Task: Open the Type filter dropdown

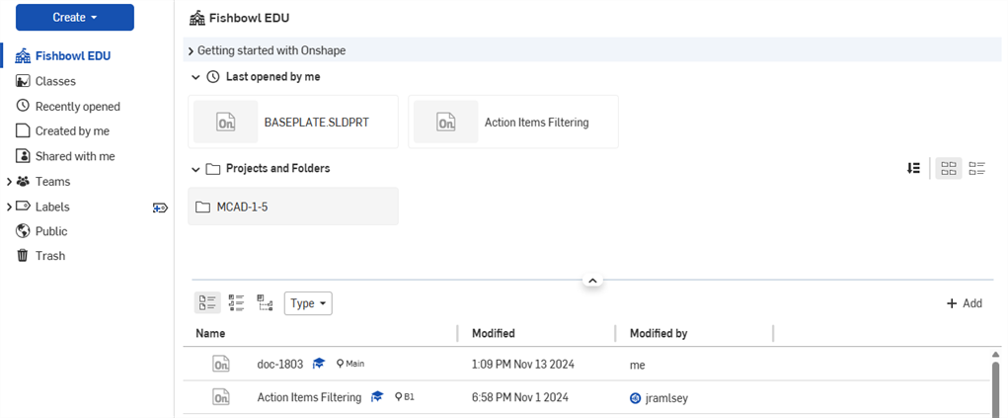Action: pos(308,303)
